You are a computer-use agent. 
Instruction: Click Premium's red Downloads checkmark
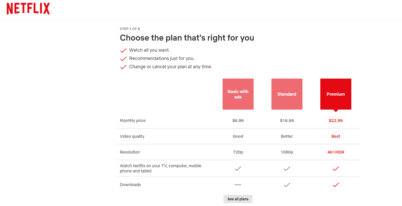(336, 185)
